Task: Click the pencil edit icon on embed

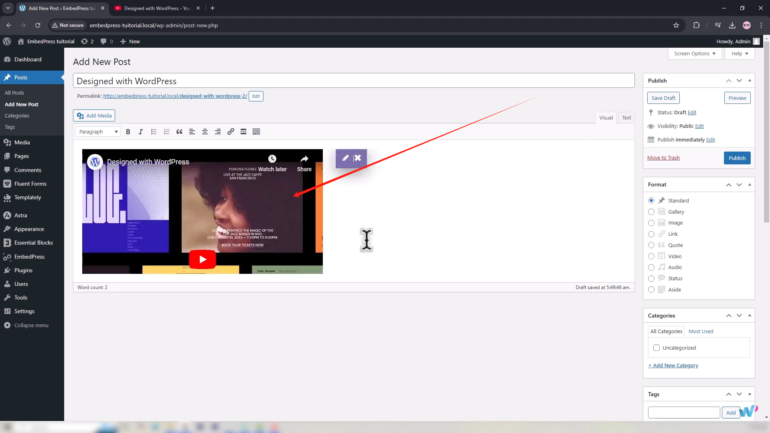Action: pyautogui.click(x=345, y=158)
